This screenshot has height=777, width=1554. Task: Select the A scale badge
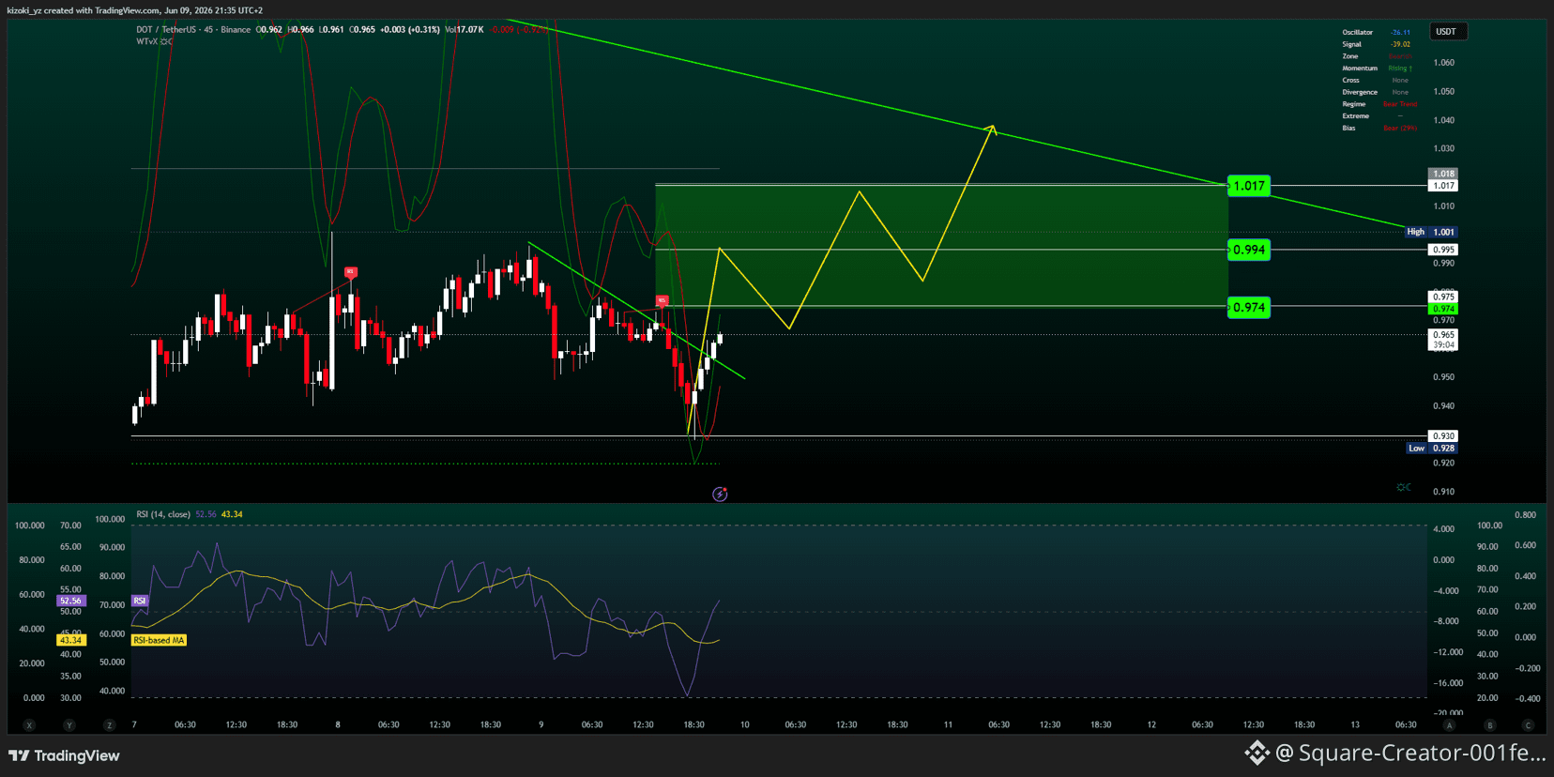click(1449, 725)
